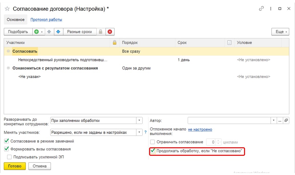The width and height of the screenshot is (295, 175).
Task: Click the padlock icon in the toolbar
Action: point(100,32)
